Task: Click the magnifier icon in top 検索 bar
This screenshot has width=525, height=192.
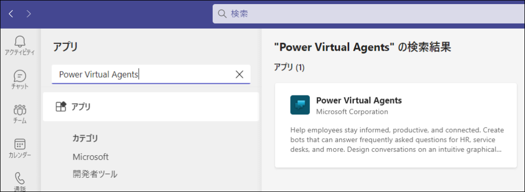Action: coord(223,14)
